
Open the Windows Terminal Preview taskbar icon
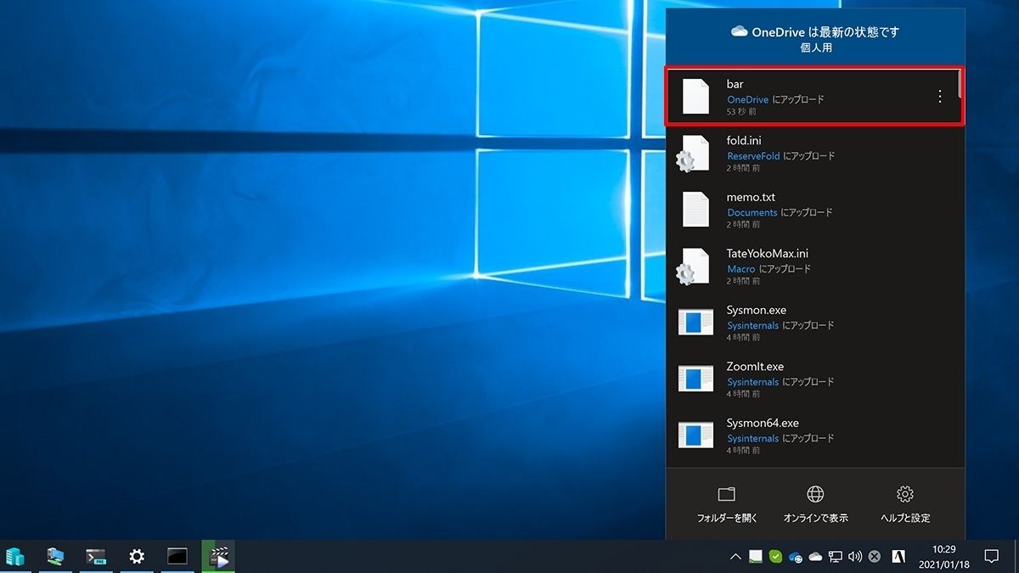point(96,557)
